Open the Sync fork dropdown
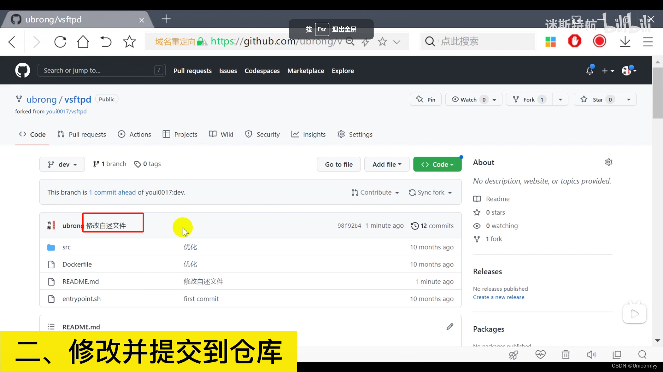Screen dimensions: 663x372 pos(430,193)
